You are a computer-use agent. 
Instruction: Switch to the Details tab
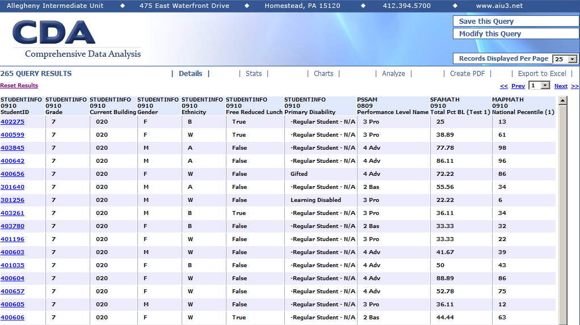point(191,74)
